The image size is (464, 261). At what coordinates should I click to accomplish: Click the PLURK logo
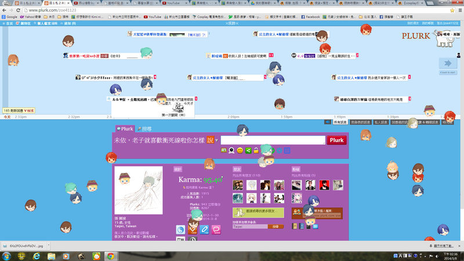coord(416,36)
